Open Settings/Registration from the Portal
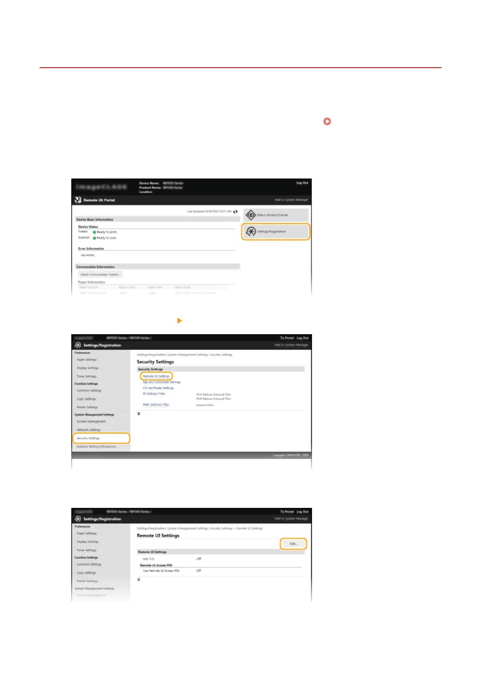The image size is (477, 674). 276,232
